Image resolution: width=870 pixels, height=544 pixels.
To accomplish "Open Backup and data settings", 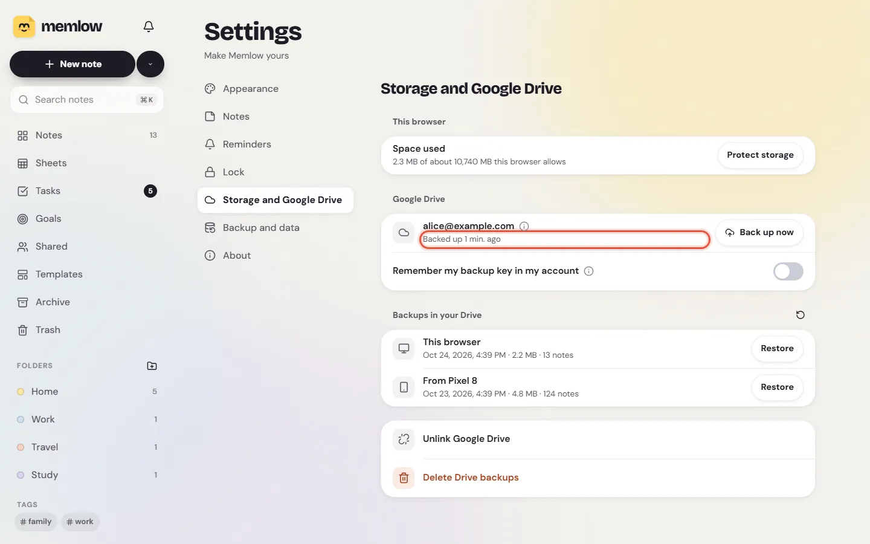I will coord(275,228).
